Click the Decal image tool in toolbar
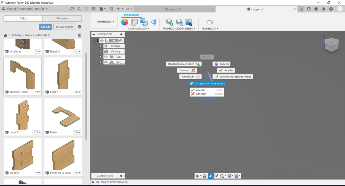345x186 pixels. click(144, 22)
